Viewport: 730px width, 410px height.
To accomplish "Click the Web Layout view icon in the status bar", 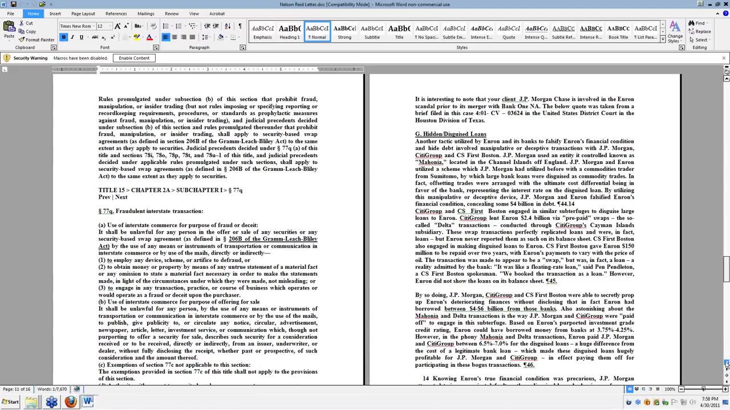I will click(x=644, y=389).
